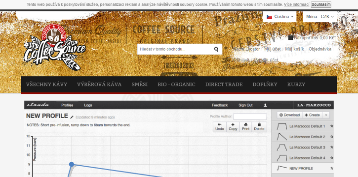358x177 pixels.
Task: Click the strada logo in toolbar
Action: pos(38,105)
